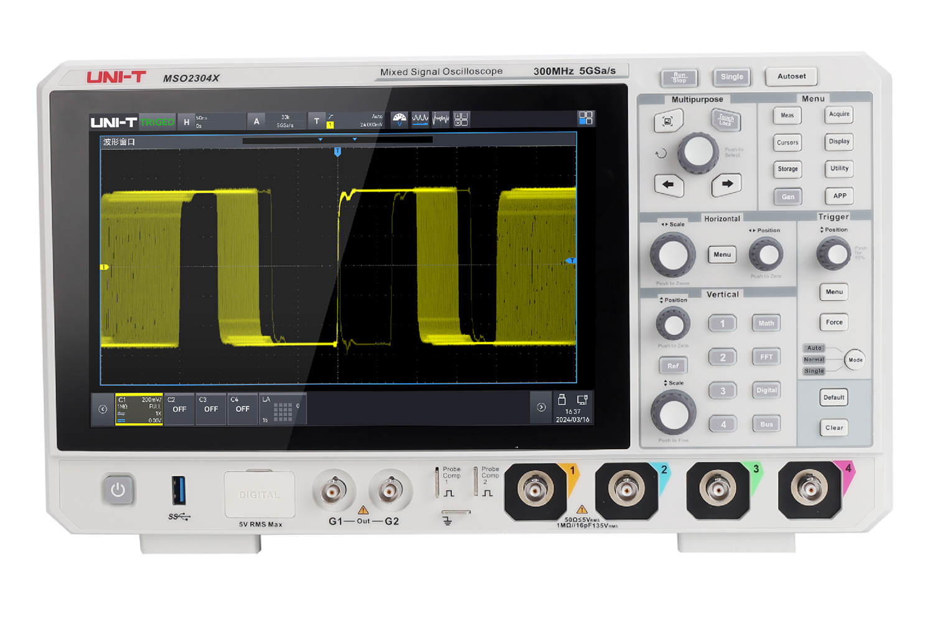The image size is (933, 622).
Task: Turn on channel C3 from OFF box
Action: 211,409
